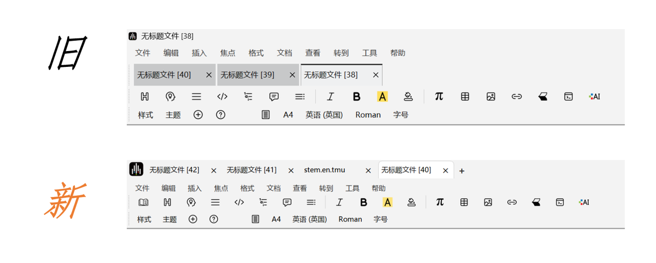Toggle italic formatting in the lower toolbar

pyautogui.click(x=339, y=203)
